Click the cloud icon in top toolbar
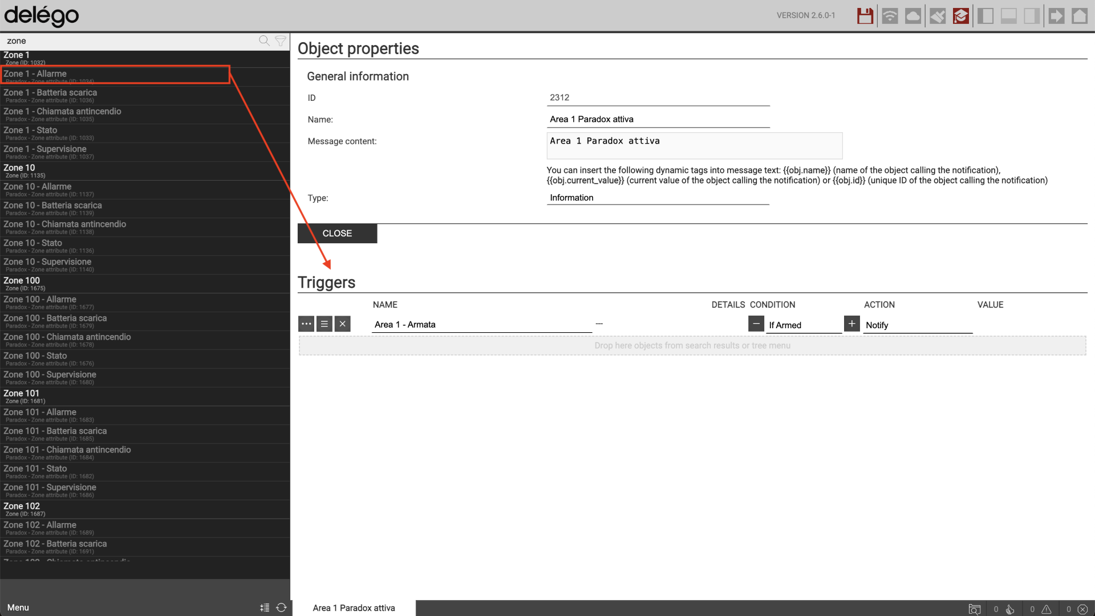This screenshot has width=1095, height=616. 913,16
